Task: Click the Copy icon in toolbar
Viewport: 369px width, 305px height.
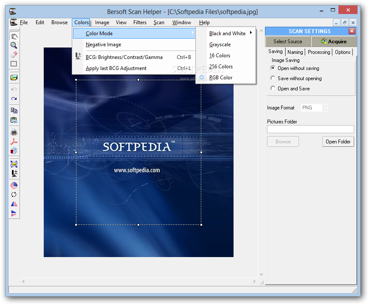Action: click(14, 110)
